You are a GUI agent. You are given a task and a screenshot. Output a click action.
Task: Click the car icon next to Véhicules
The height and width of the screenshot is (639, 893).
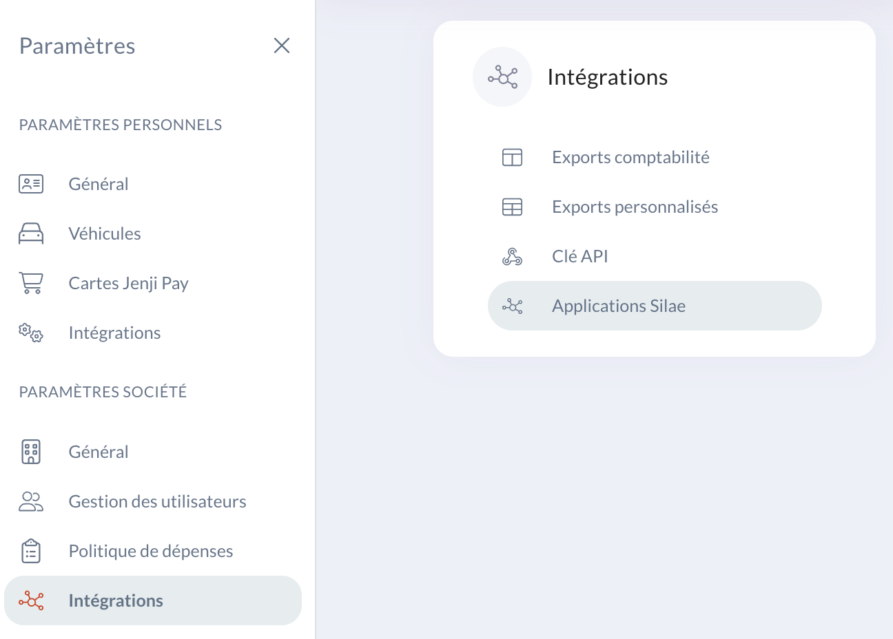(x=31, y=233)
